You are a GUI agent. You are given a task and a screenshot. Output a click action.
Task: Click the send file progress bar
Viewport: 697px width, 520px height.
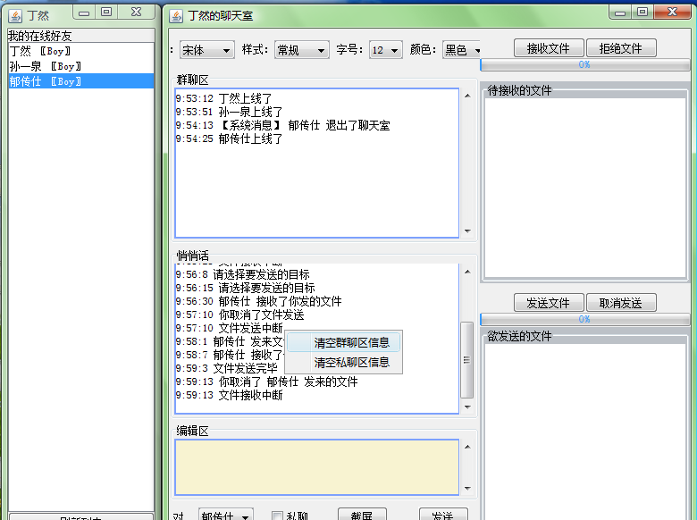point(584,320)
